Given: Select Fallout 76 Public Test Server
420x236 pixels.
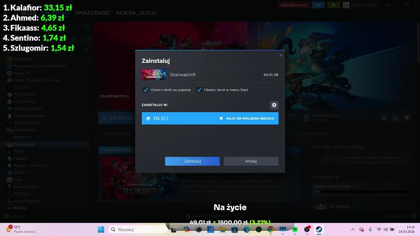Looking at the screenshot, I should (37, 80).
